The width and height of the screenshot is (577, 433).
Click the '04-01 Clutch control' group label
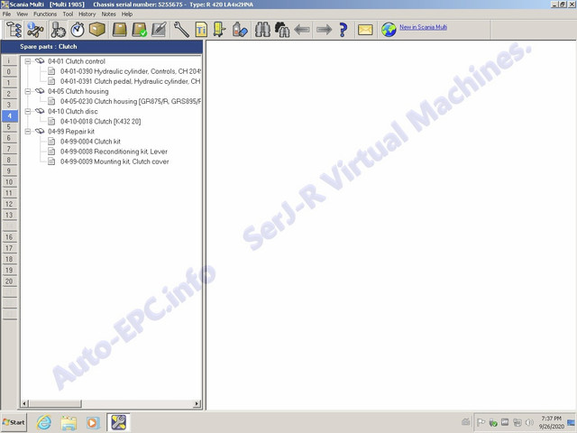pos(77,61)
